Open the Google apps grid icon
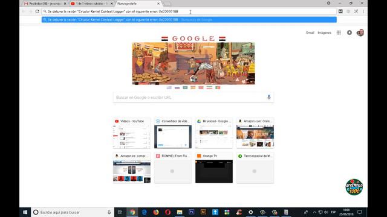 pyautogui.click(x=339, y=33)
